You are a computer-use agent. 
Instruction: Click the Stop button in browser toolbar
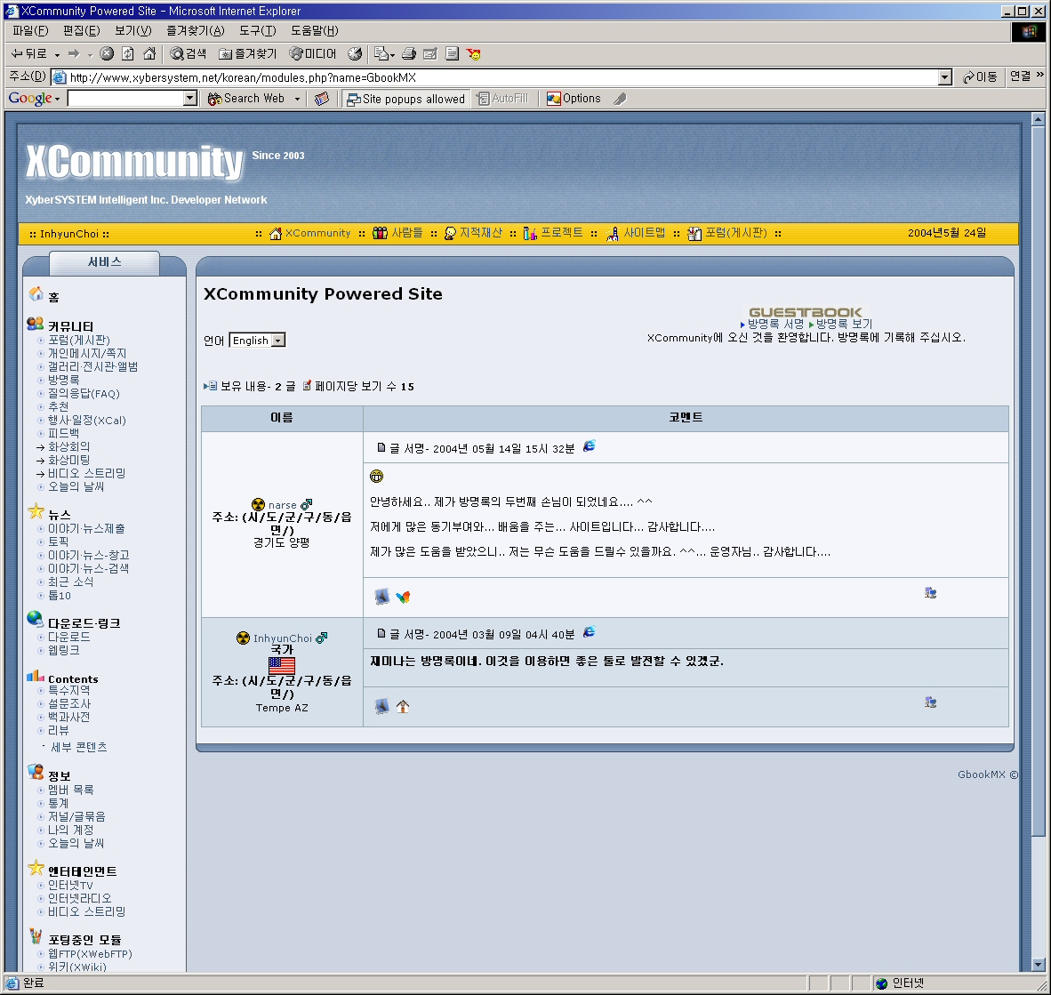(x=107, y=53)
